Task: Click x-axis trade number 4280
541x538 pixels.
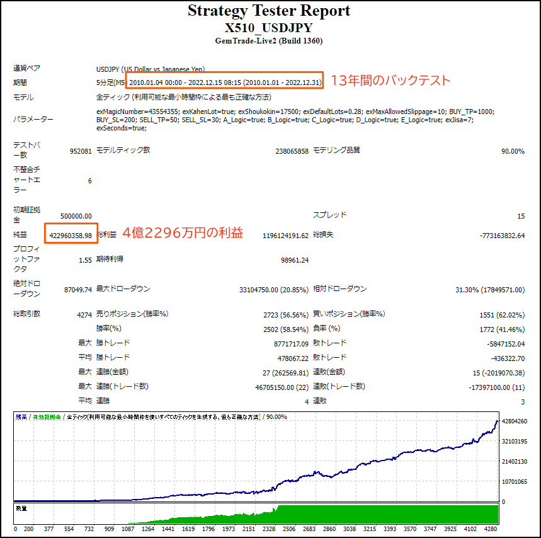Action: (x=490, y=529)
